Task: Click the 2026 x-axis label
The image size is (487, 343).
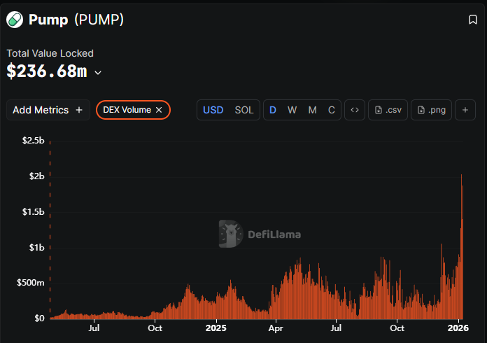Action: 458,328
